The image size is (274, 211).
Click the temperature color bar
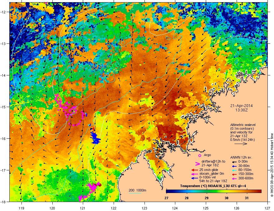pyautogui.click(x=214, y=191)
